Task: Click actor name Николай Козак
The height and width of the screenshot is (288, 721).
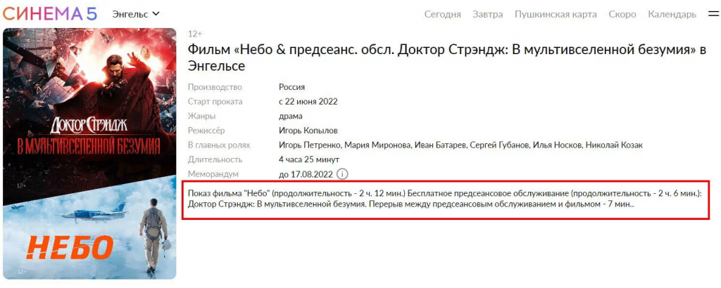Action: 614,145
